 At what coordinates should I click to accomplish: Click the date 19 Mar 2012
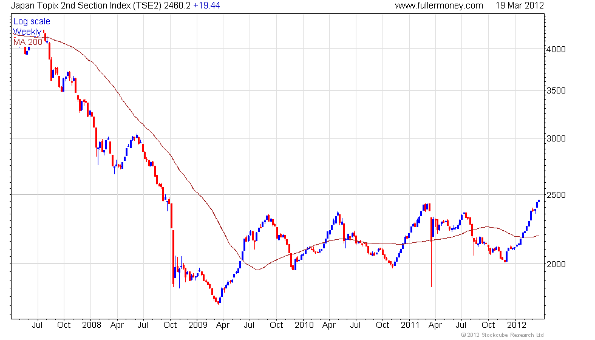(x=520, y=5)
